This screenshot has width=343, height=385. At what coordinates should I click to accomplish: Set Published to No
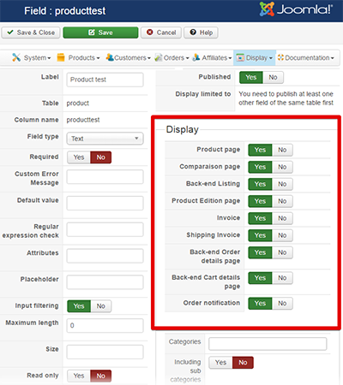(x=273, y=77)
